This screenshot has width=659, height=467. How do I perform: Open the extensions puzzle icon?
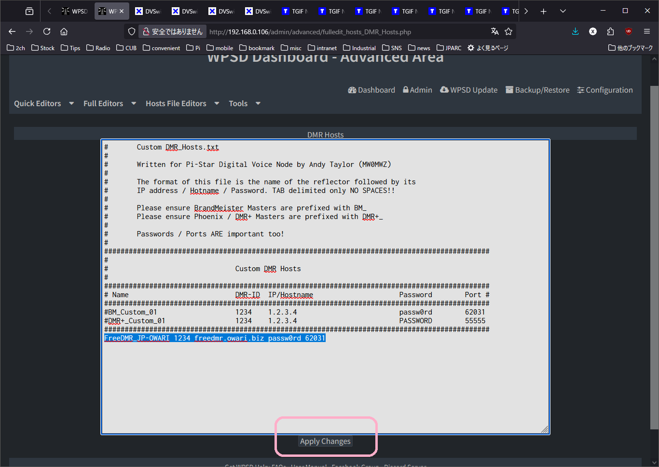point(610,31)
